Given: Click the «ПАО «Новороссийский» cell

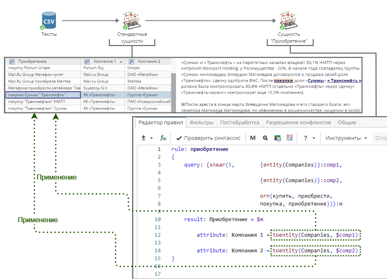Looking at the screenshot, I should (148, 102).
